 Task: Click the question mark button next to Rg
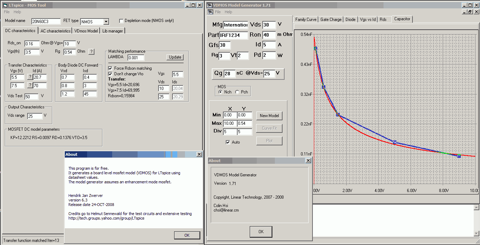(91, 52)
